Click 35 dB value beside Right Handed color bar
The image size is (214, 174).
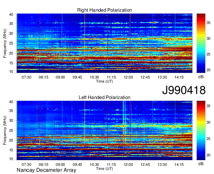[x=208, y=23]
